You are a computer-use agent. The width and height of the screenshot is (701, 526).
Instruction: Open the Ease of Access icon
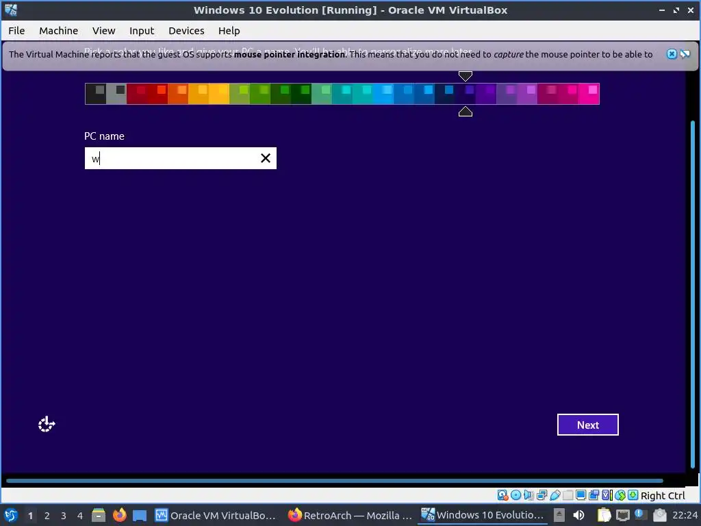[47, 424]
